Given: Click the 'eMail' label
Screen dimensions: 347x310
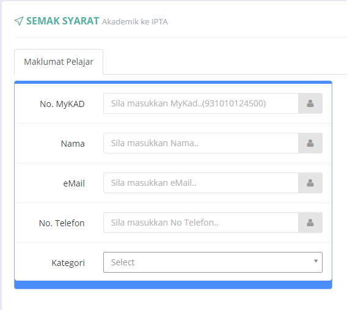Looking at the screenshot, I should (74, 183).
